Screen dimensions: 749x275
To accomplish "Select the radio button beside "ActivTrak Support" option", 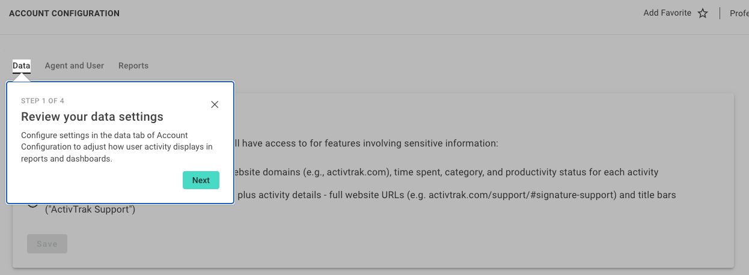I will pyautogui.click(x=33, y=202).
